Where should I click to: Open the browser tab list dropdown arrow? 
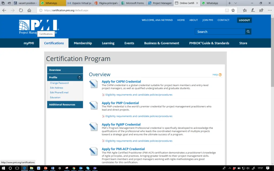point(236,3)
